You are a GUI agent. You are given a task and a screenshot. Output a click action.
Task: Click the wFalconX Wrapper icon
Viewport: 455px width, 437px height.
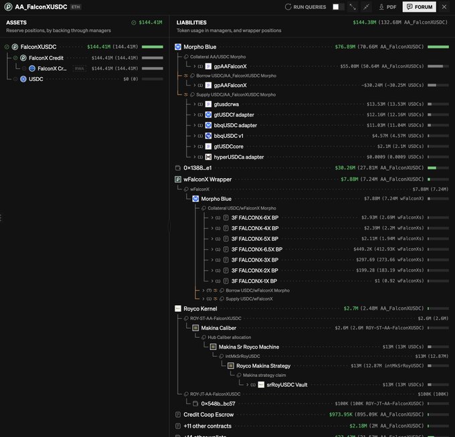click(178, 179)
